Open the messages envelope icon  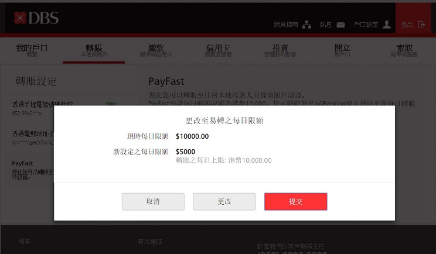point(340,25)
